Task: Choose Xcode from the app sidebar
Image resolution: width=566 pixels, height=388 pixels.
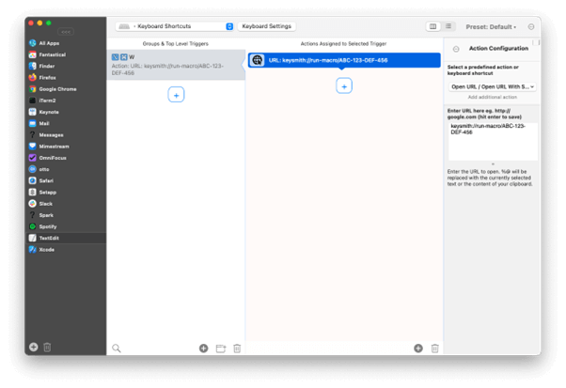Action: tap(47, 250)
